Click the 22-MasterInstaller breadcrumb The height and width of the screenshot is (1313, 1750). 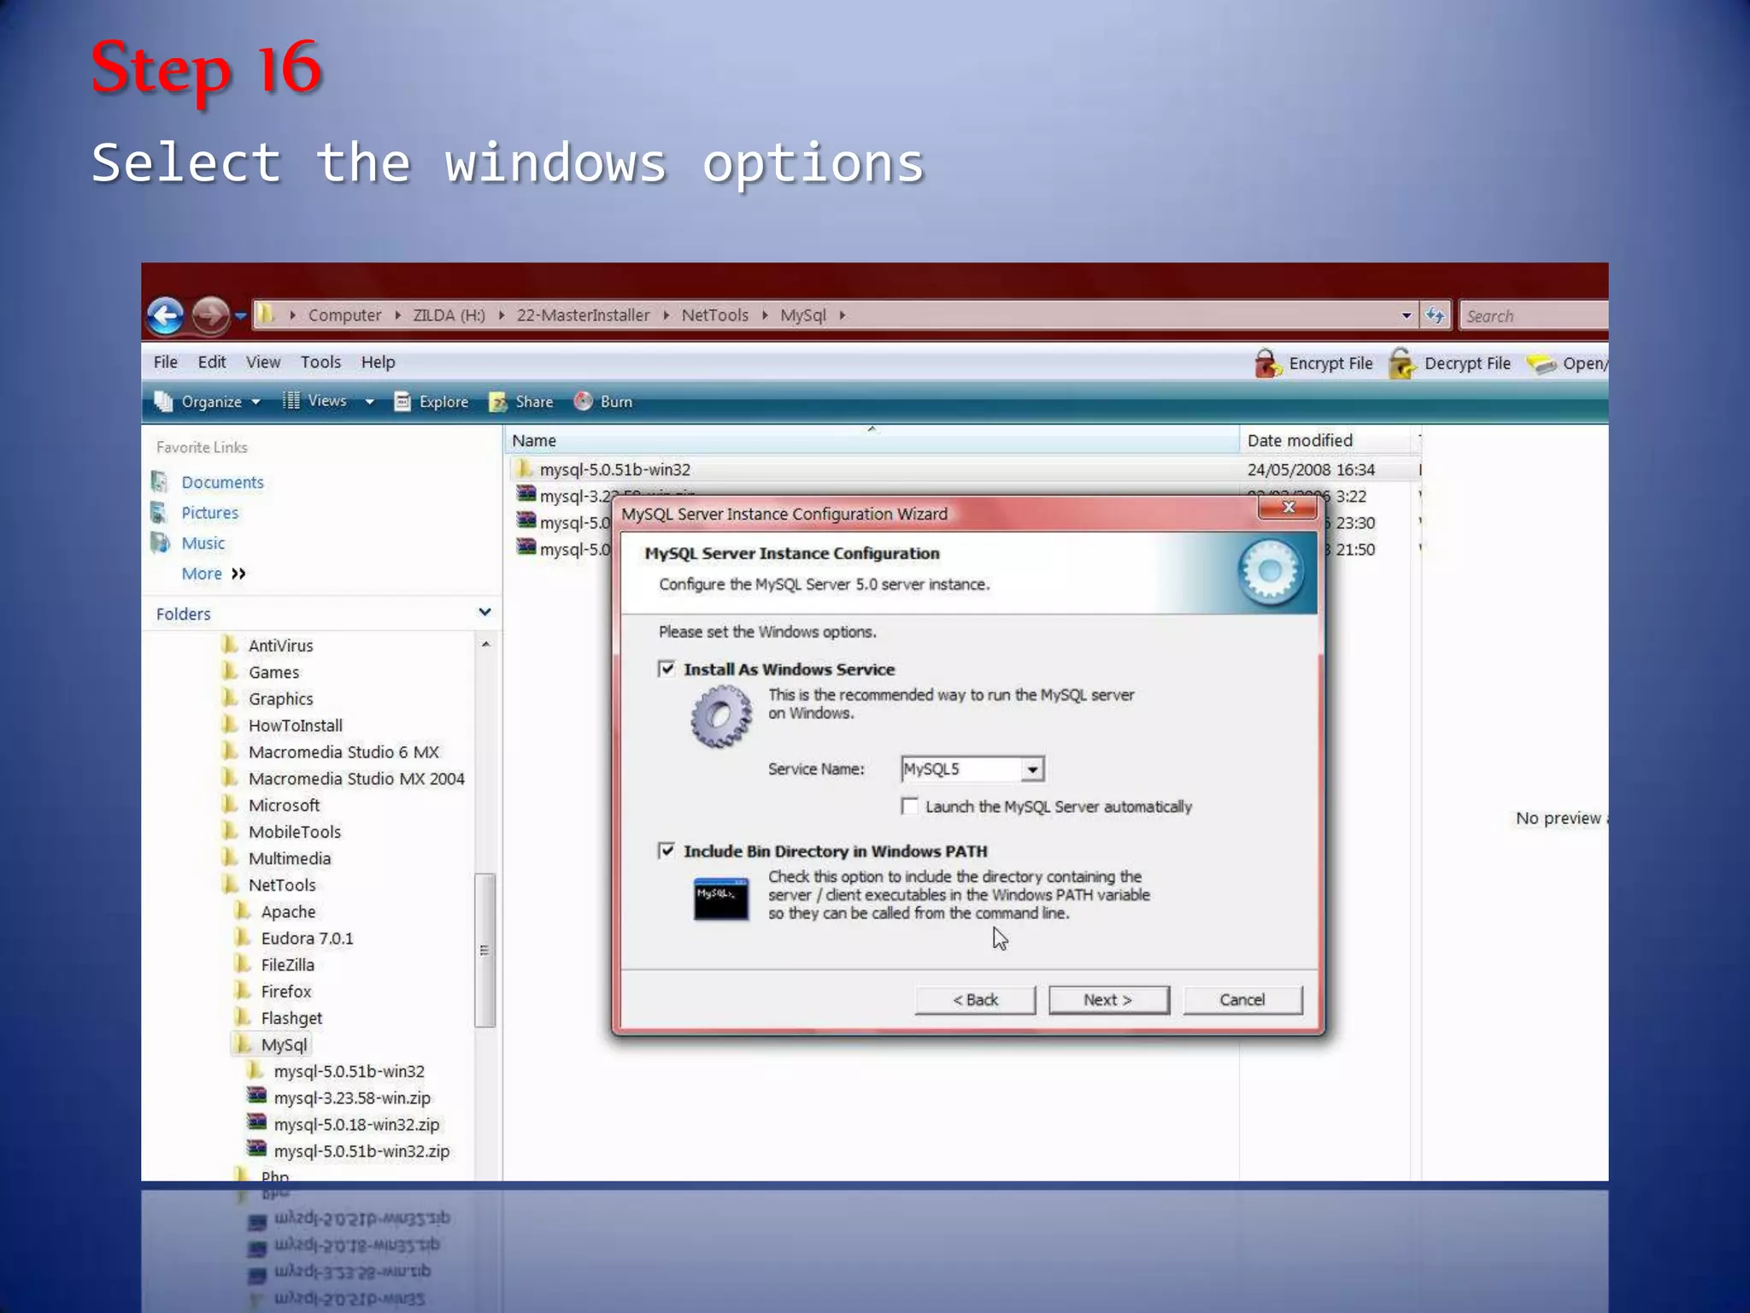(x=583, y=315)
